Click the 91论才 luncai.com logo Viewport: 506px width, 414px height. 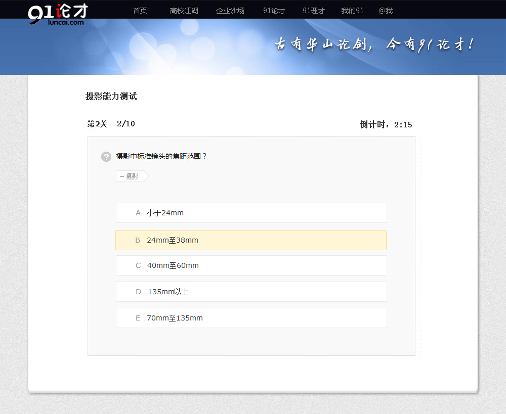(x=57, y=14)
